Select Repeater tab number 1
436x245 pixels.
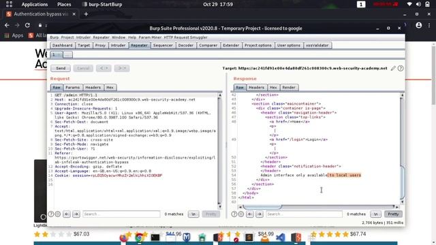[56, 54]
